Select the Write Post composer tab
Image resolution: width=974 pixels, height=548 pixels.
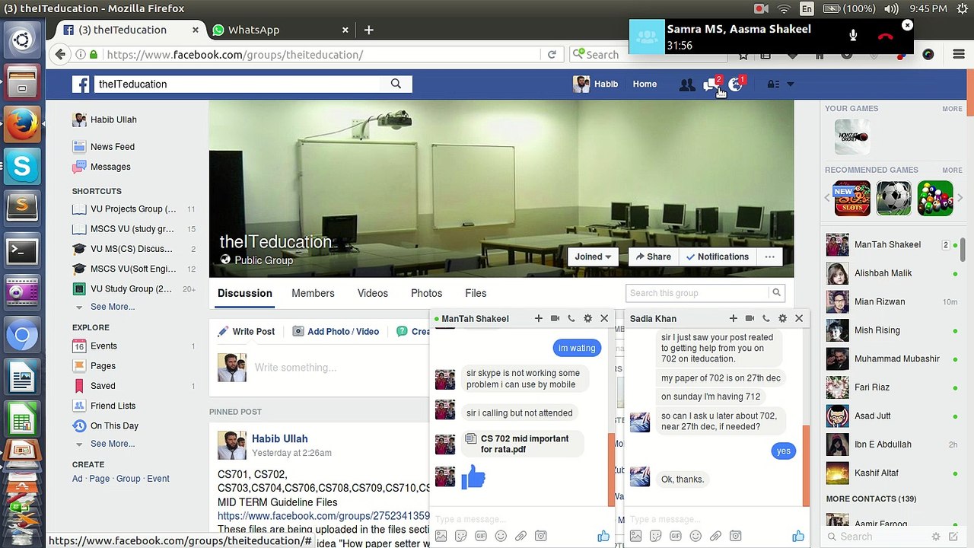pyautogui.click(x=246, y=332)
